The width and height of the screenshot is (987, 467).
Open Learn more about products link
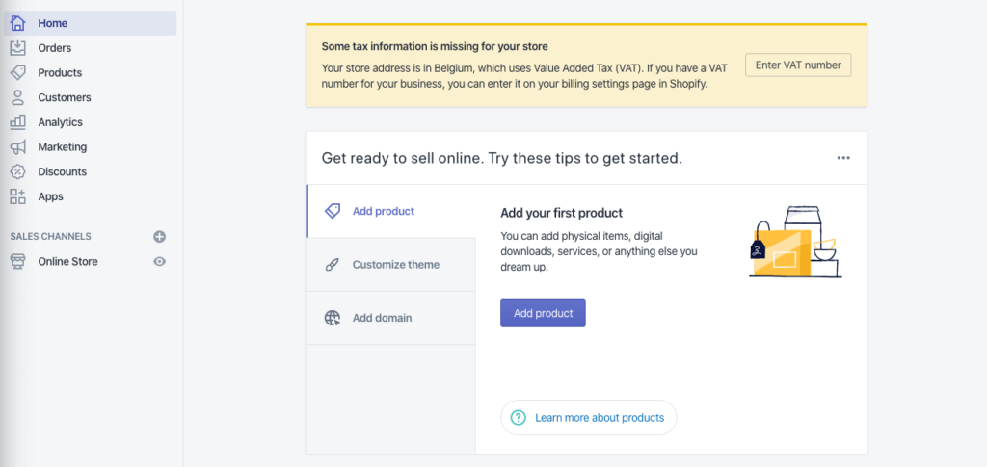tap(600, 418)
